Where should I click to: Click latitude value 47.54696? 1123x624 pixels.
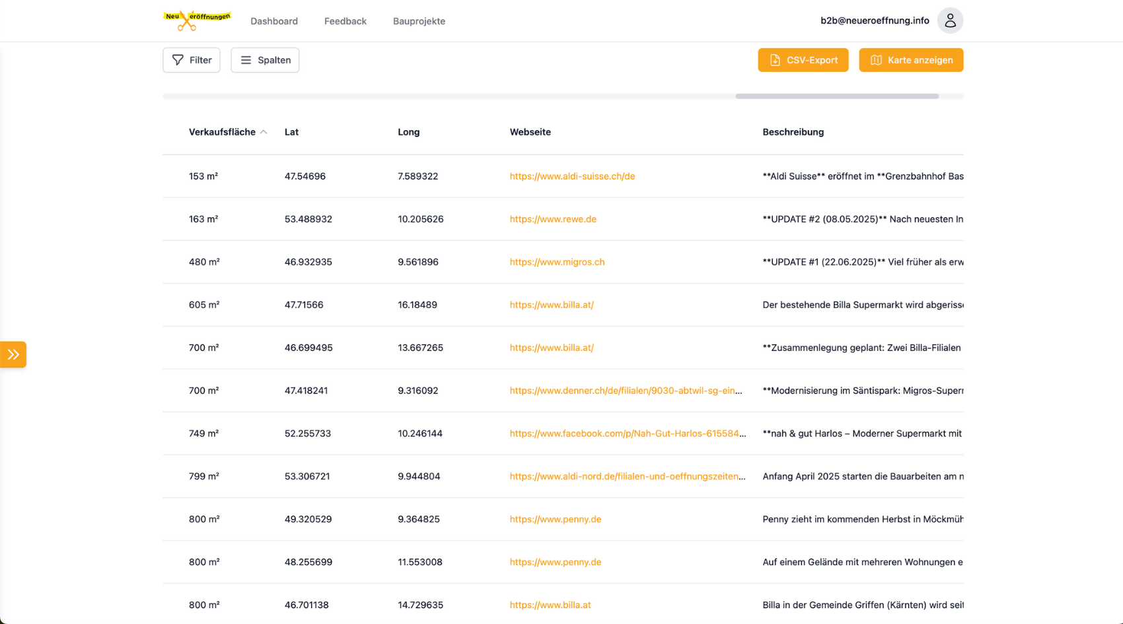(x=305, y=176)
